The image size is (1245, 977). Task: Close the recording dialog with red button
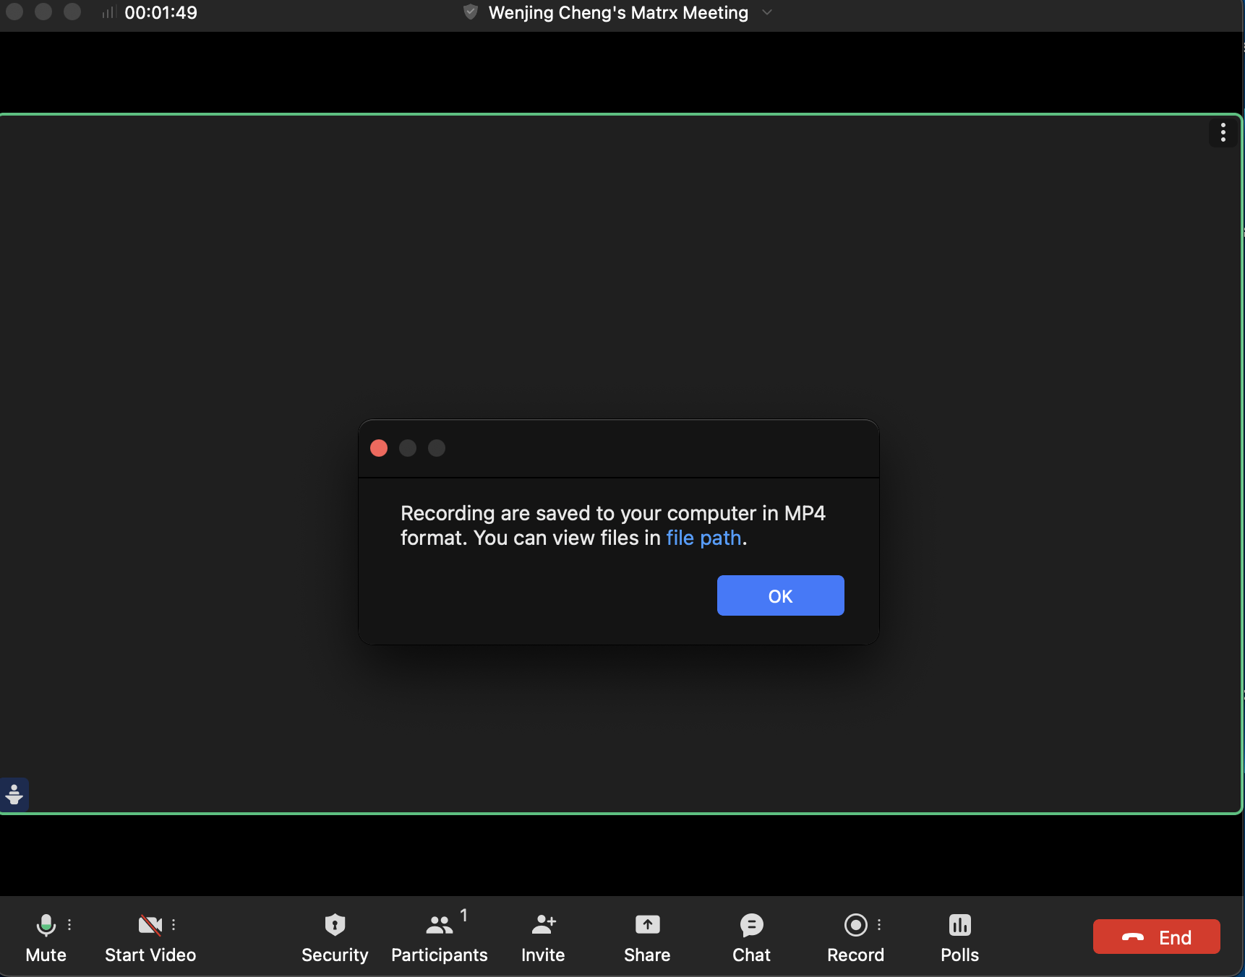[379, 448]
